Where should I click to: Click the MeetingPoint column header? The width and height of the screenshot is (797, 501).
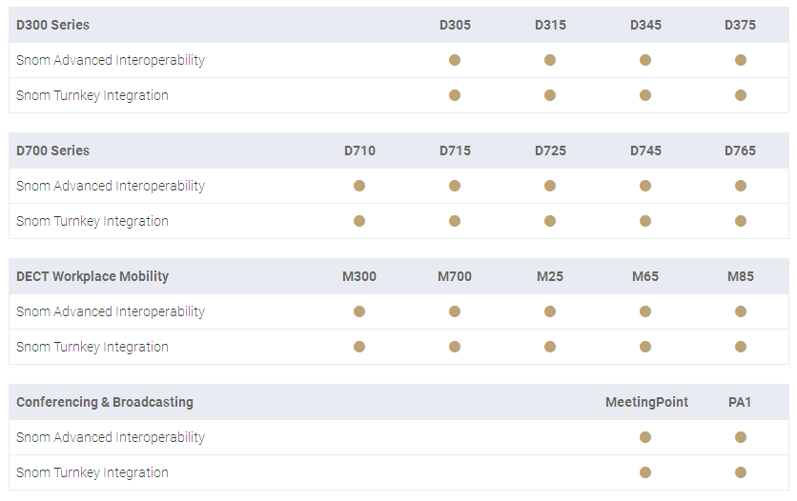[x=646, y=403]
